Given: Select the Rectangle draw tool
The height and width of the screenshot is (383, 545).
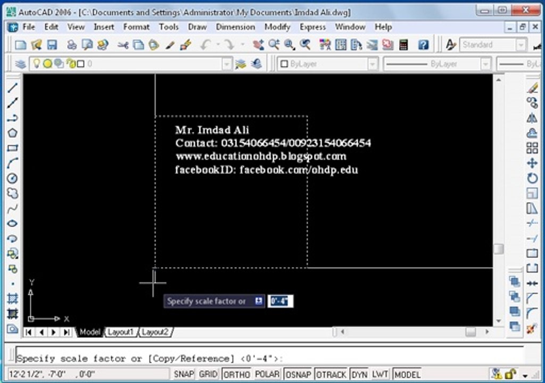Looking at the screenshot, I should [x=13, y=148].
